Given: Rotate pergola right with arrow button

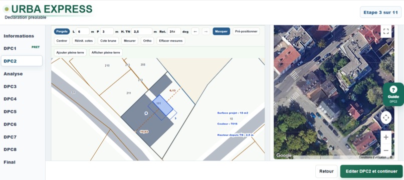Looking at the screenshot, I should click(x=206, y=31).
